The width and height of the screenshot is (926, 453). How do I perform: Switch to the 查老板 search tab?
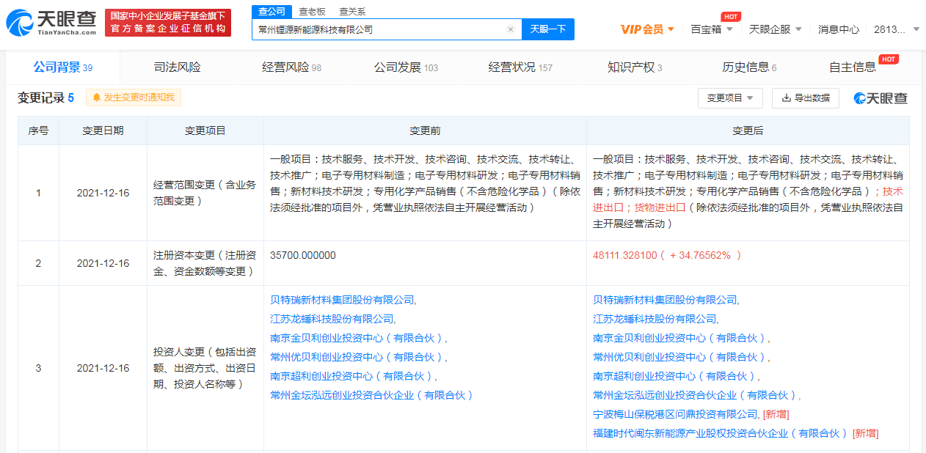(313, 11)
